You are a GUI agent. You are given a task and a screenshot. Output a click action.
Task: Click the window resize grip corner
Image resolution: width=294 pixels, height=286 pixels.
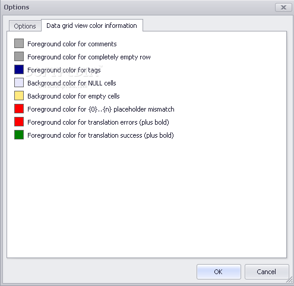pos(290,279)
